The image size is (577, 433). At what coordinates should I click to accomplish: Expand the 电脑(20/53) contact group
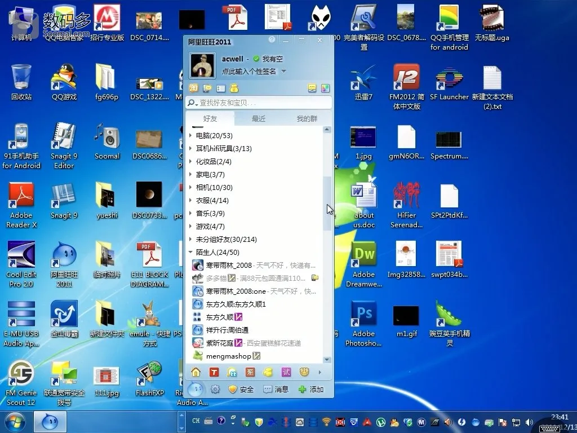click(x=190, y=135)
